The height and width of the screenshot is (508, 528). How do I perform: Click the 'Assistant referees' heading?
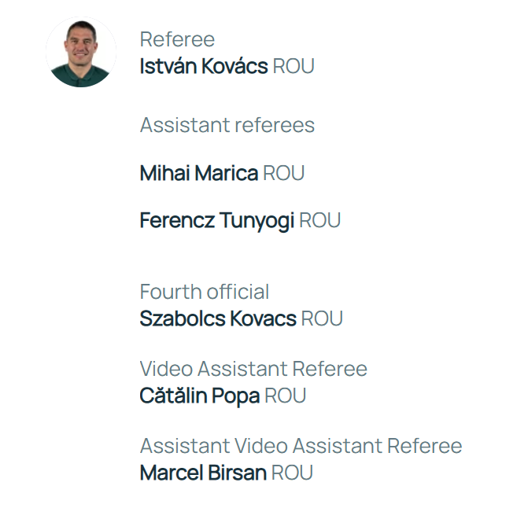[227, 125]
